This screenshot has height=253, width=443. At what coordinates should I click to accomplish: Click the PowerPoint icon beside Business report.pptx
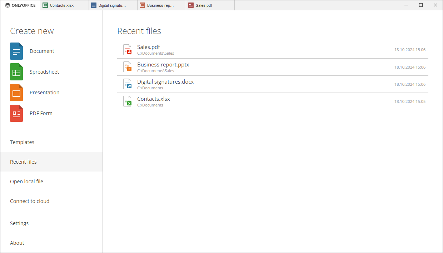127,67
